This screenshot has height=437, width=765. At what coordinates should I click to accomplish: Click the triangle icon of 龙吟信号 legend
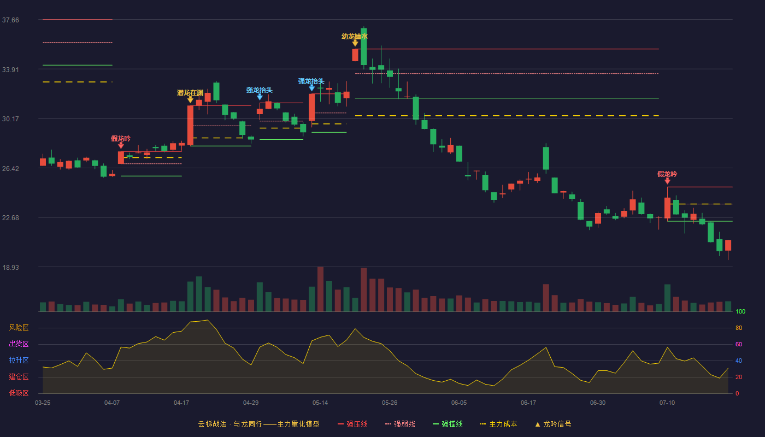point(538,424)
